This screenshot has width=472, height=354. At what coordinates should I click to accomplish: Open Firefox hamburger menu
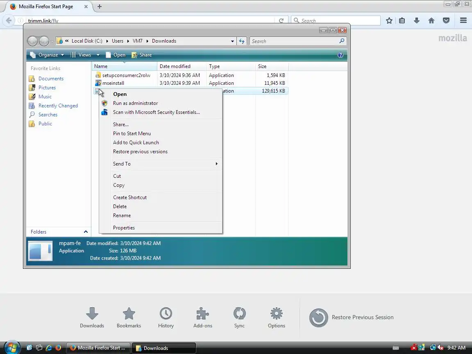[x=463, y=20]
